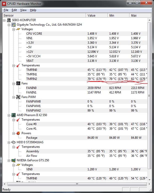
Task: Click the GeForce Voltages lightning icon
Action: pyautogui.click(x=18, y=165)
